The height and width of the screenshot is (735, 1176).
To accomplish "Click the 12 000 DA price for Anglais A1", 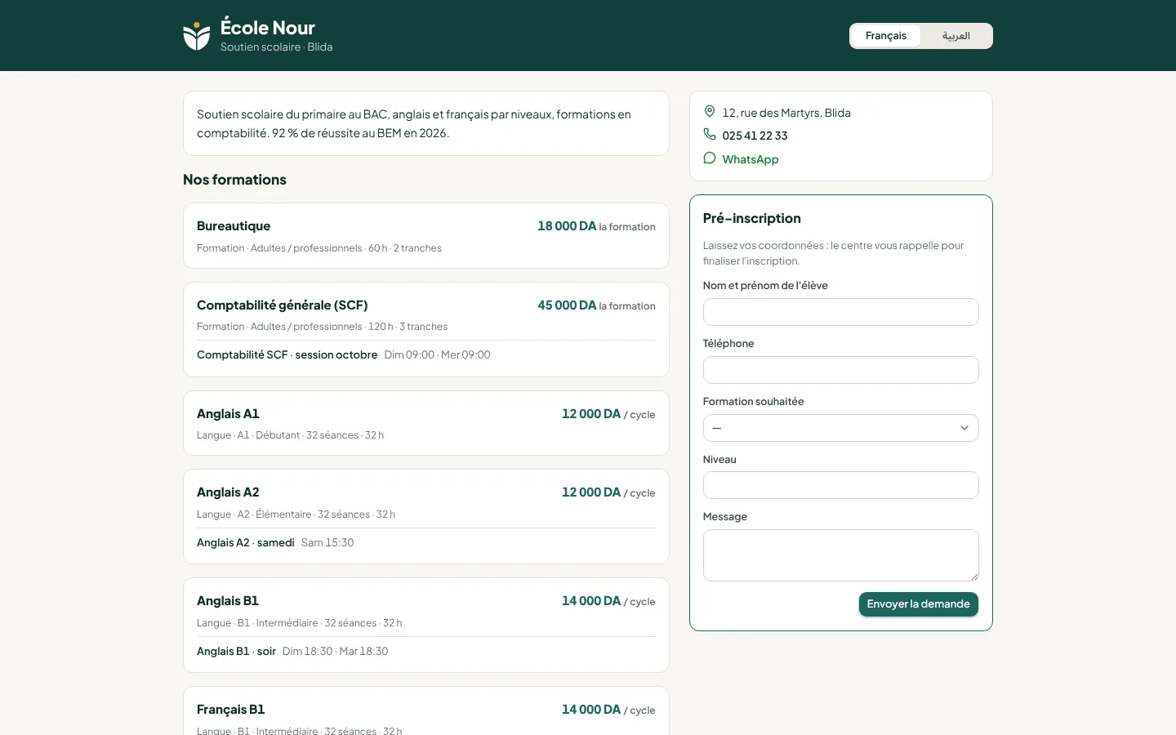I will pyautogui.click(x=591, y=414).
